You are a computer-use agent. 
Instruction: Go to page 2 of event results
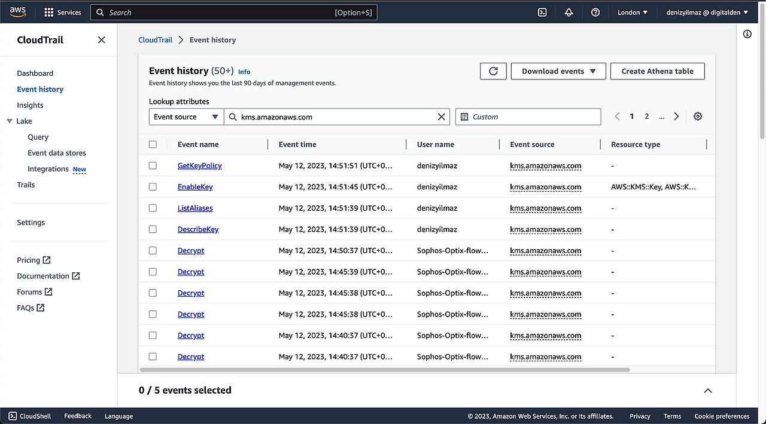646,116
